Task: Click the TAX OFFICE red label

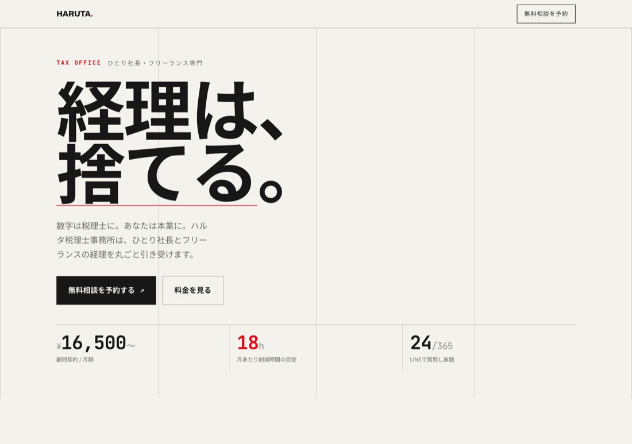Action: 79,63
